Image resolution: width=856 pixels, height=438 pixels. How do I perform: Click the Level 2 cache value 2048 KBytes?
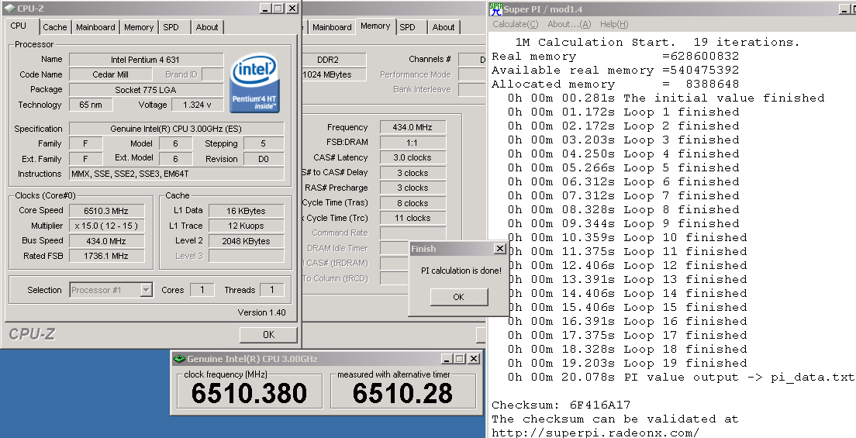click(247, 241)
